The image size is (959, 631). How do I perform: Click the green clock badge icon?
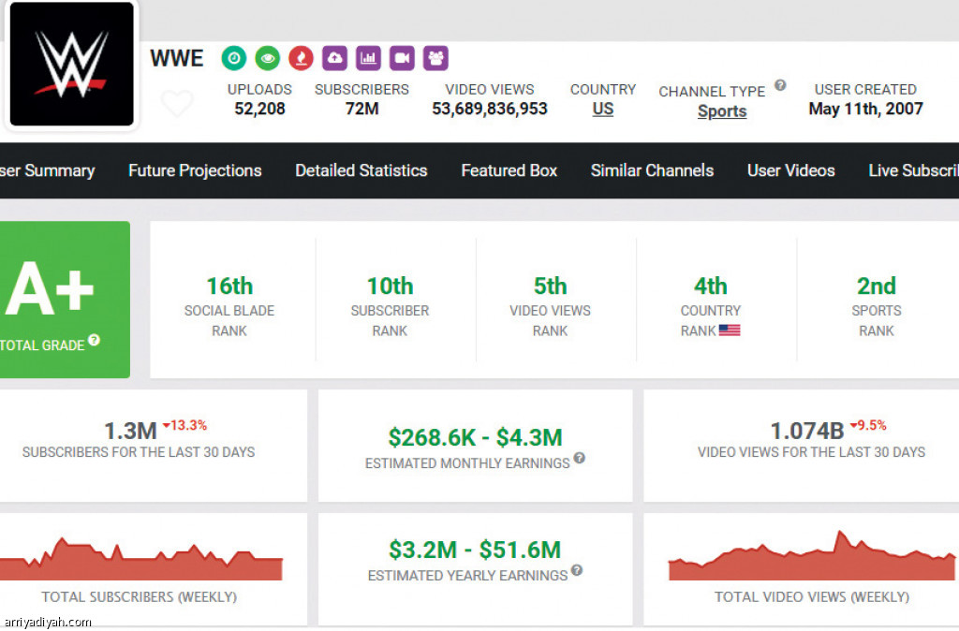(x=233, y=59)
